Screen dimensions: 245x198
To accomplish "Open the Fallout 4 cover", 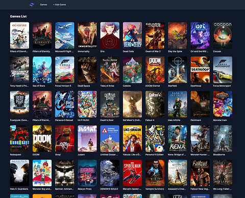I will [x=155, y=104].
